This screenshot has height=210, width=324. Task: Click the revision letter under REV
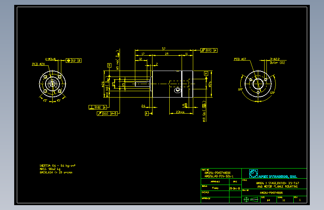300,200
